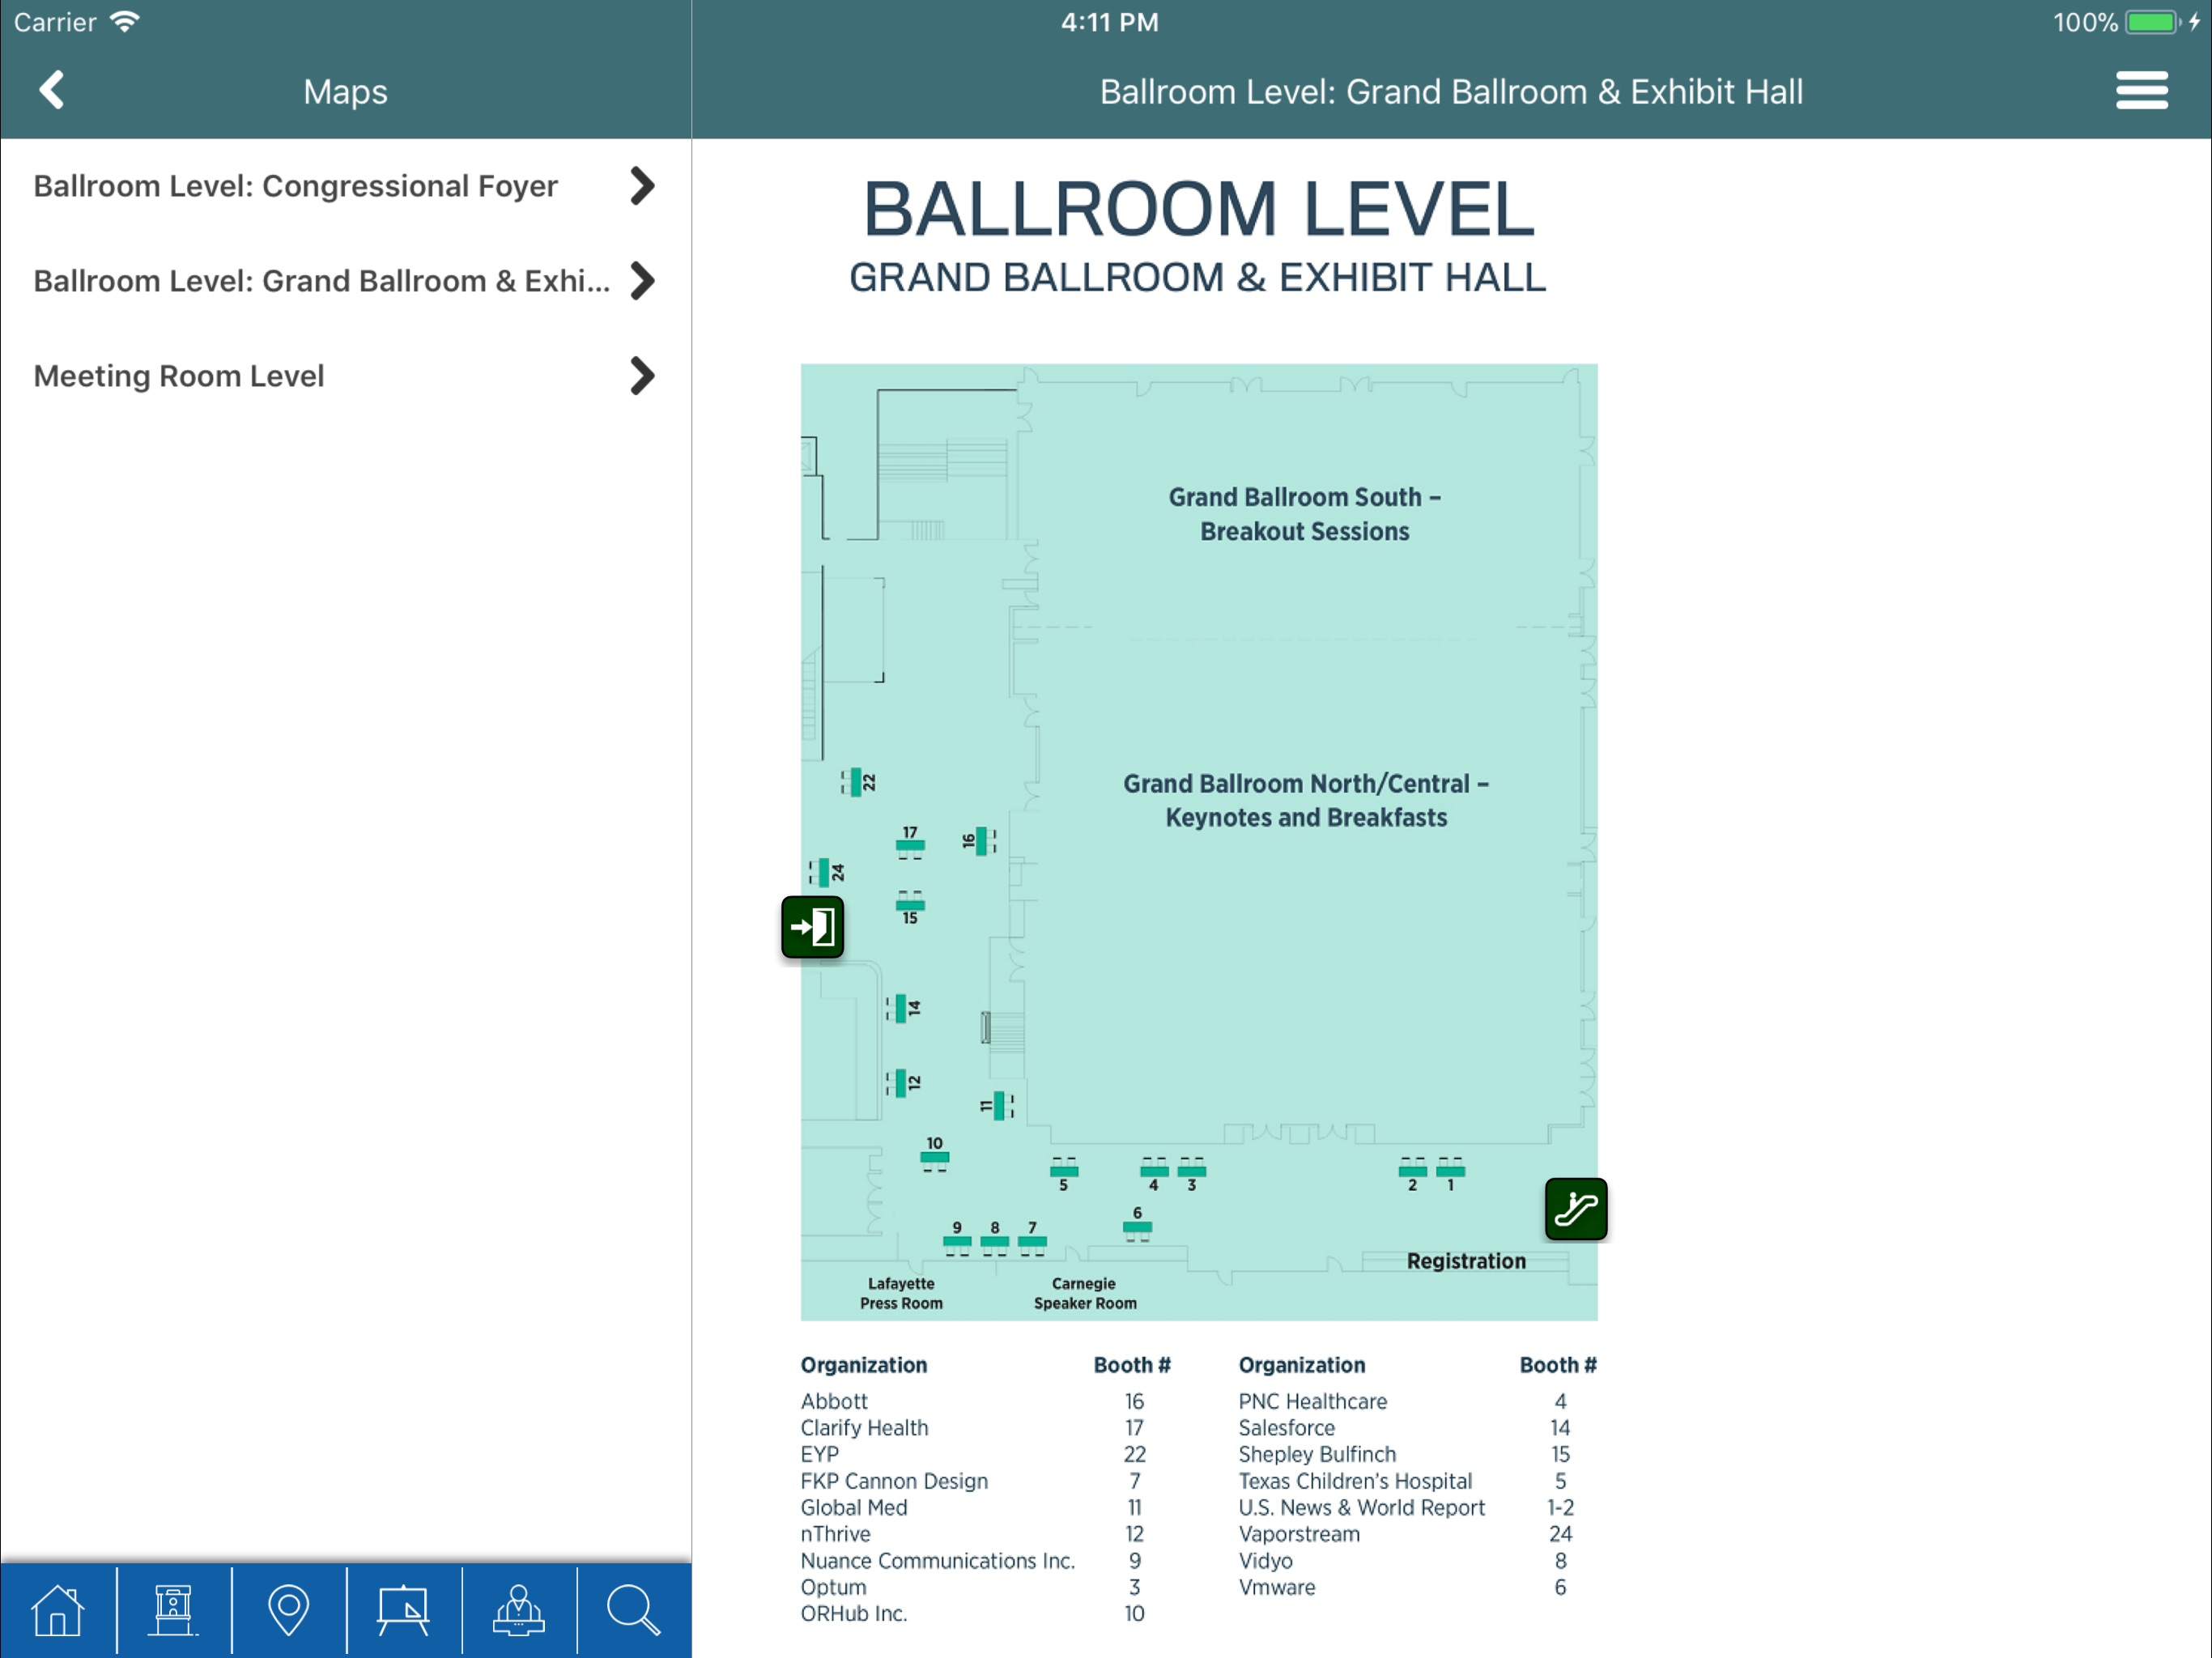Click 'Clarify Health' in organization list
Viewport: 2212px width, 1658px height.
tap(864, 1428)
